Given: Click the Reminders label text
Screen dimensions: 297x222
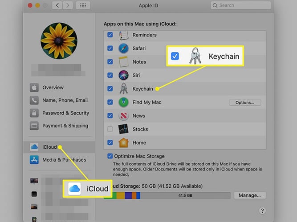Looking at the screenshot, I should (145, 35).
